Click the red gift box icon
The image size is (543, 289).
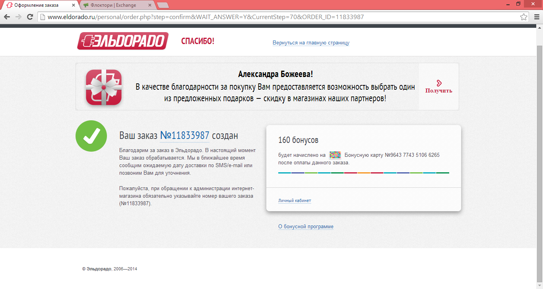pos(103,87)
